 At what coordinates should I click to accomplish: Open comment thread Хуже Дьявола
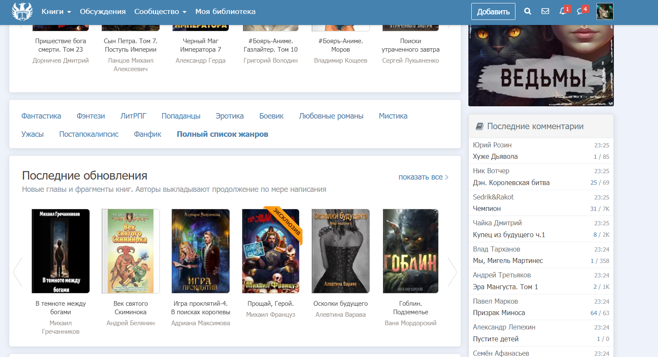point(495,157)
